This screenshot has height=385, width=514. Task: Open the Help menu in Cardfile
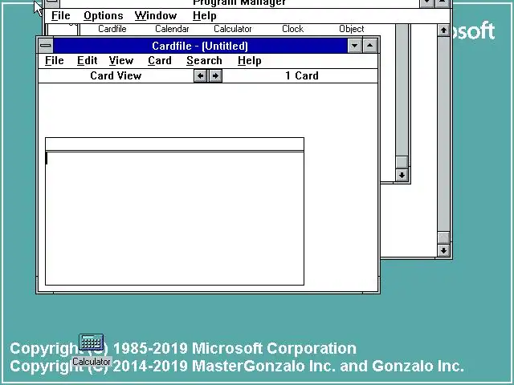coord(250,61)
